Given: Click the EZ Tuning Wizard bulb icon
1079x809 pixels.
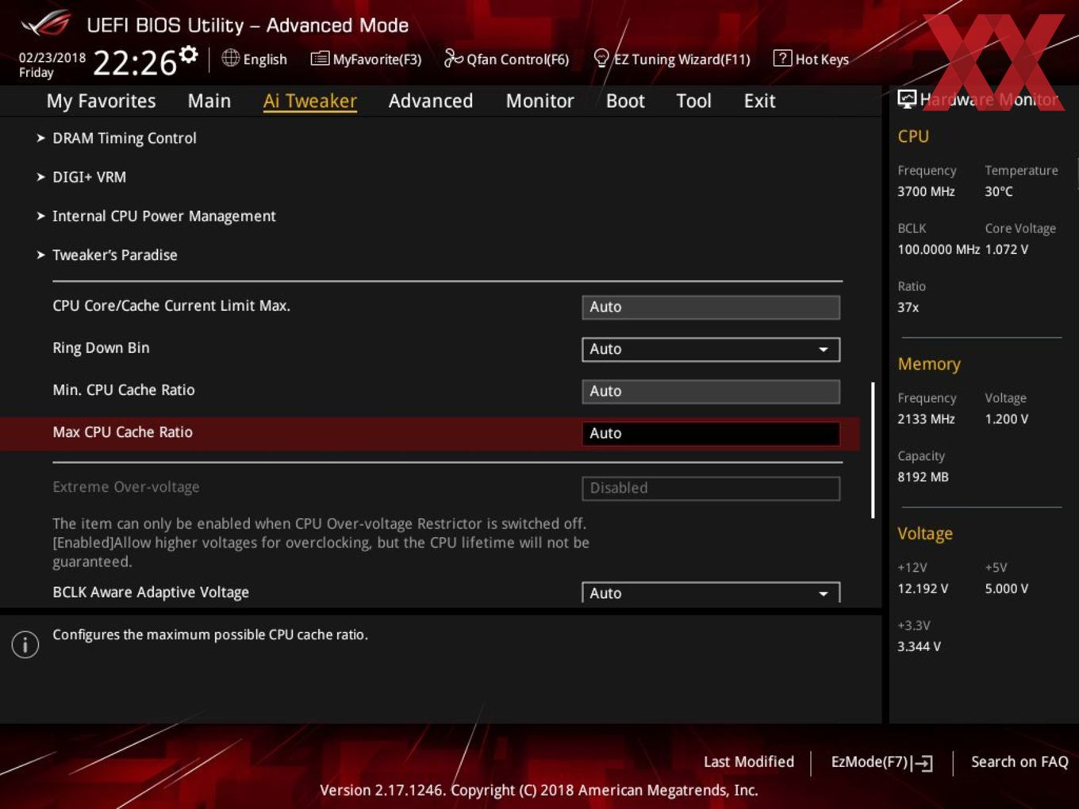Looking at the screenshot, I should (601, 59).
